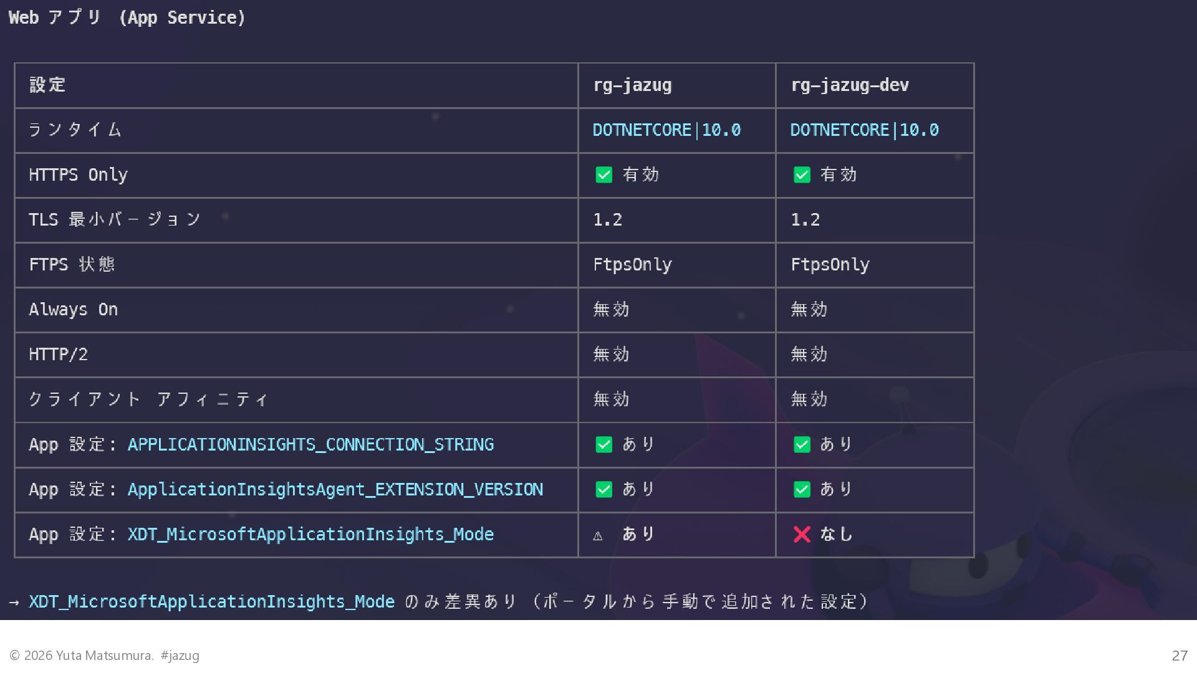The height and width of the screenshot is (673, 1197).
Task: Click APPLICATIONINSIGHTS_CONNECTION_STRING setting name
Action: (310, 444)
